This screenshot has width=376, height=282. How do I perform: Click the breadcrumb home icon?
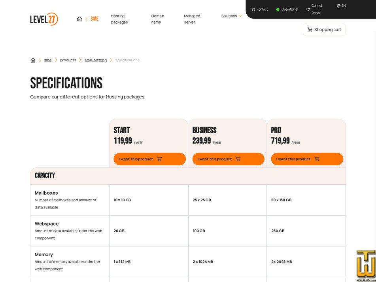(33, 60)
